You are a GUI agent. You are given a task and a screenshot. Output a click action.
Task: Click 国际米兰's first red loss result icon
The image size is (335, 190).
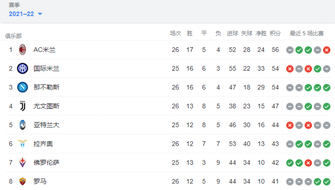[x=290, y=69]
